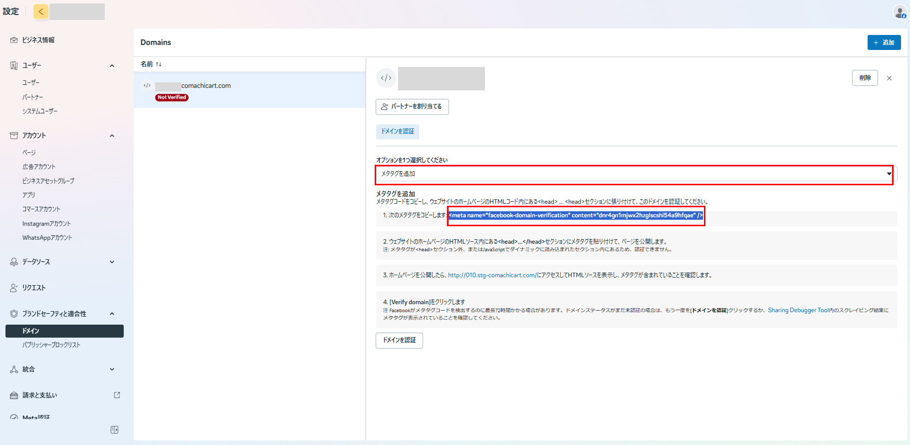
Task: Select パブリッシャーブロックリスト menu item
Action: click(51, 345)
